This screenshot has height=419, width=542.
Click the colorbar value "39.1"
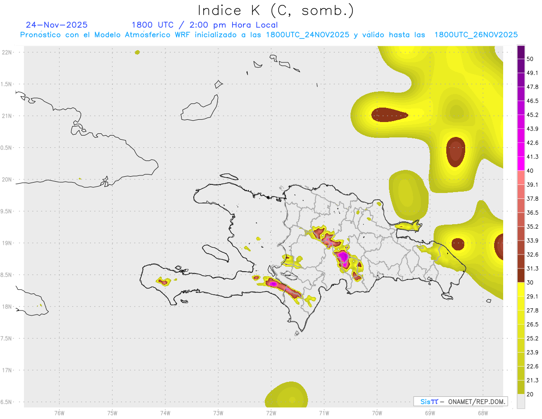(533, 185)
